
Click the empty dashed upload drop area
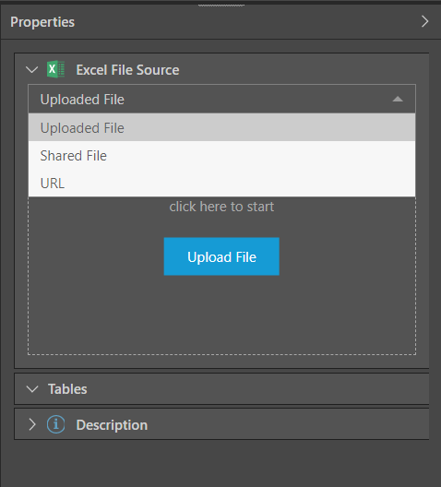221,314
